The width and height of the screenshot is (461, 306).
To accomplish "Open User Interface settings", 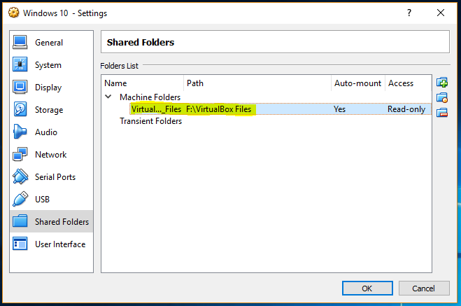I will (59, 244).
